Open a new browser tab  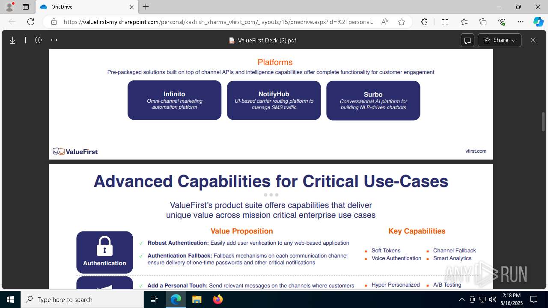[x=146, y=7]
